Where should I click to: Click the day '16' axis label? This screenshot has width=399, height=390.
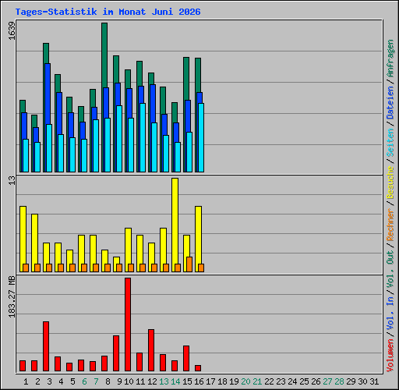click(x=199, y=381)
